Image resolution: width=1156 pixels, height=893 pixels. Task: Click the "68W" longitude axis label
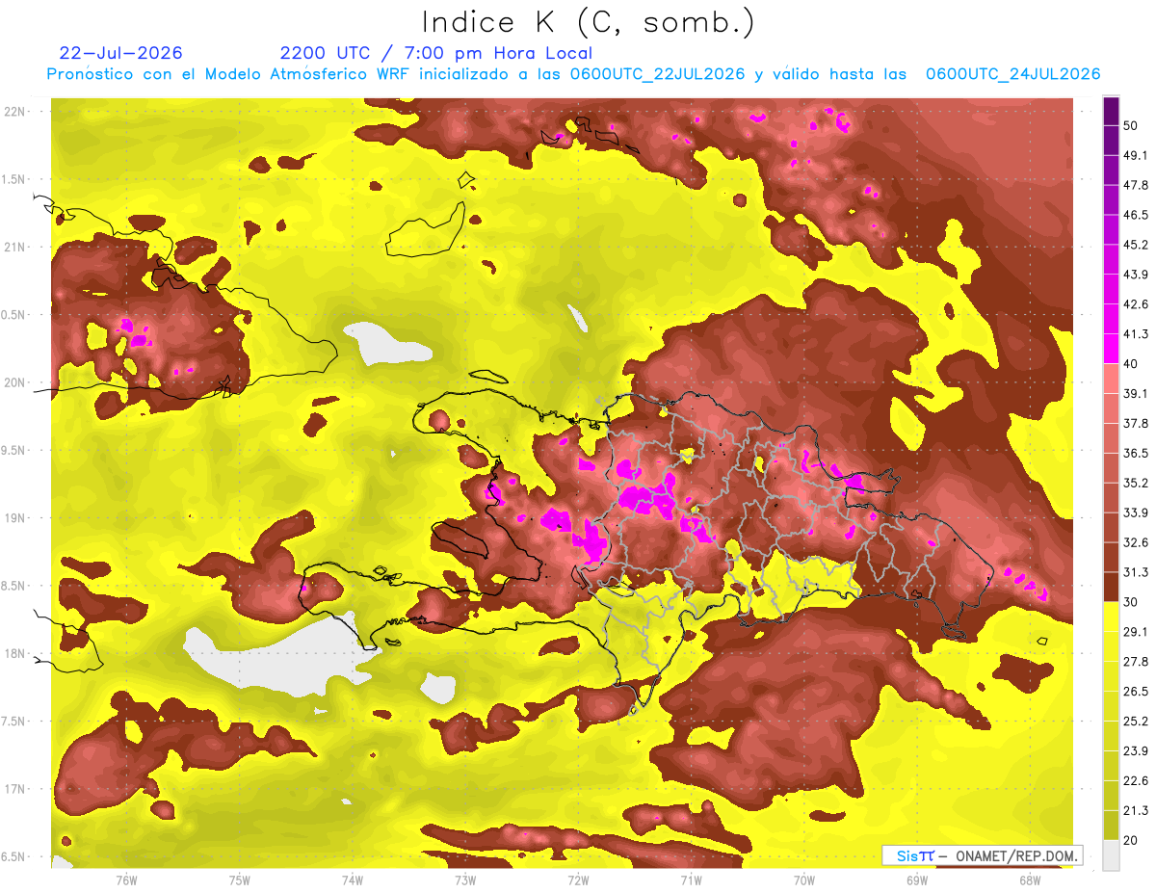coord(1030,880)
